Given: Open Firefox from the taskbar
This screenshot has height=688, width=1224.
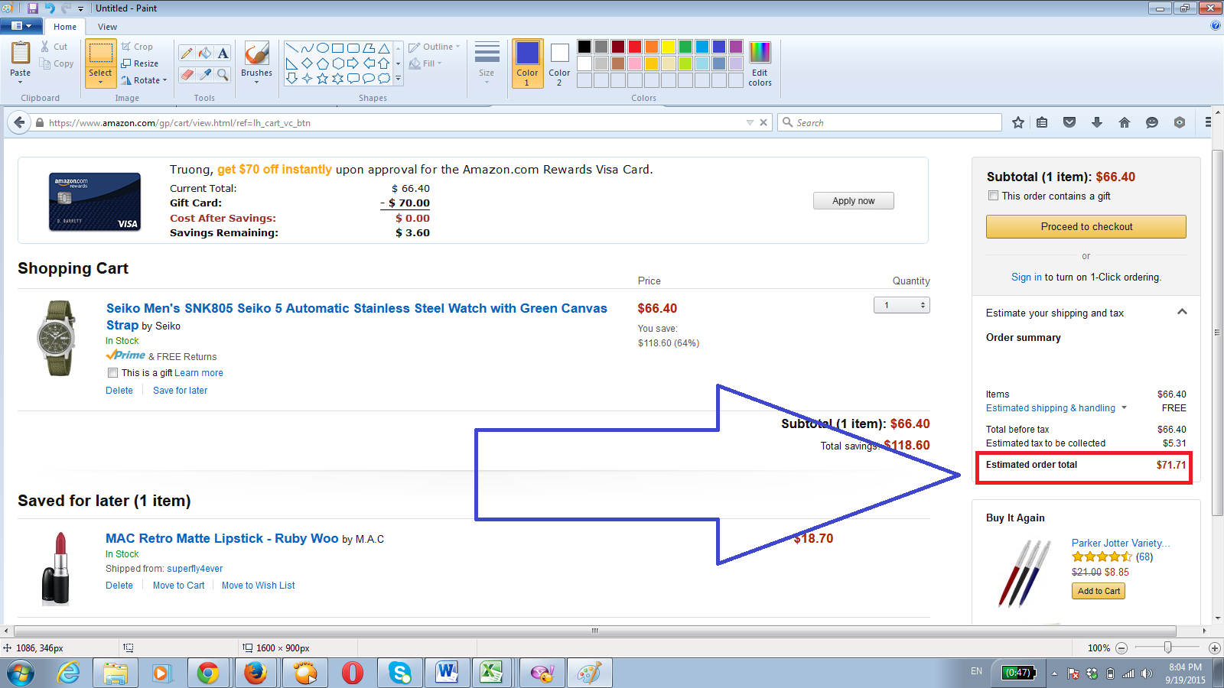Looking at the screenshot, I should tap(256, 673).
